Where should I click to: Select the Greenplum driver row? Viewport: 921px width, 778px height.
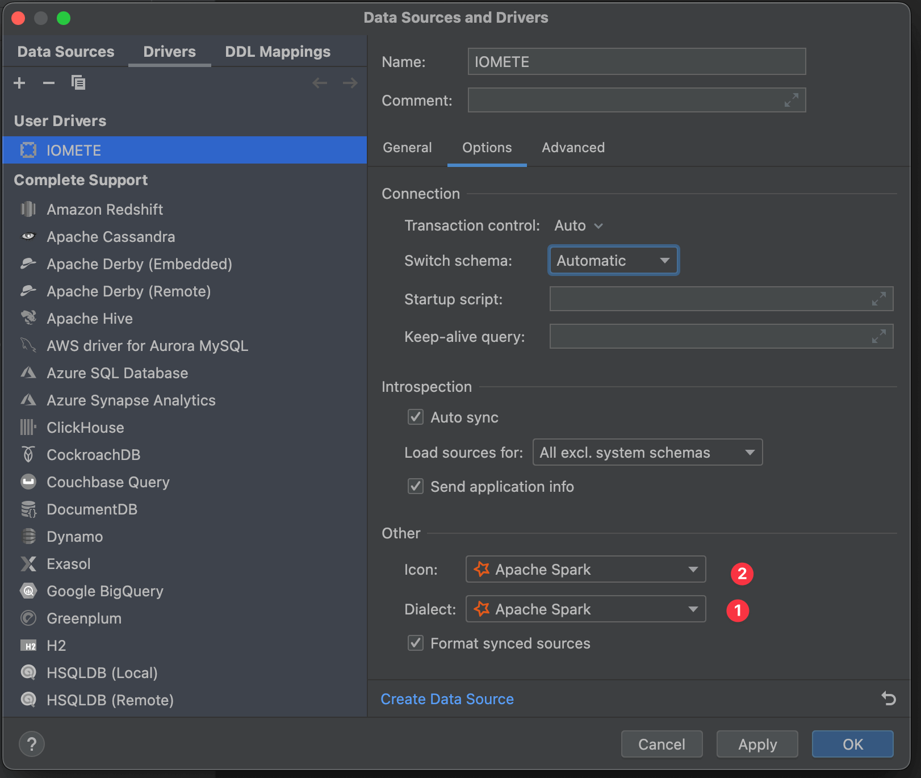click(x=185, y=618)
